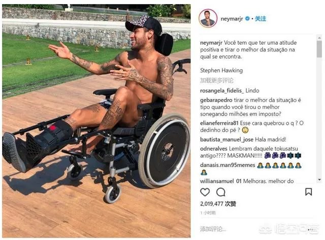Open the wheelchair post photo

click(96, 121)
